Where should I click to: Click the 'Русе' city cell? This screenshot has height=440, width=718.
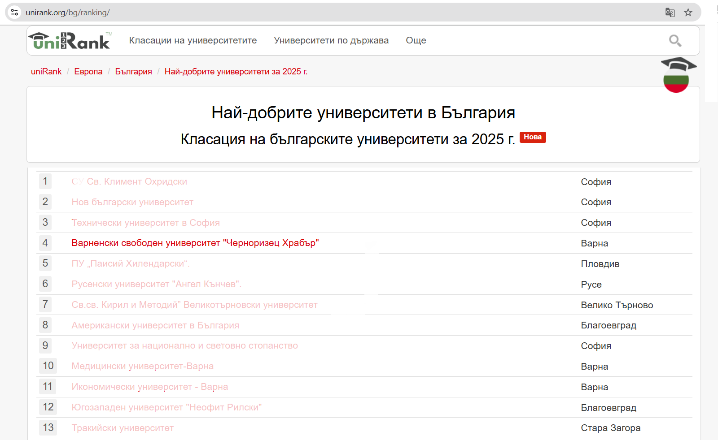click(x=591, y=285)
